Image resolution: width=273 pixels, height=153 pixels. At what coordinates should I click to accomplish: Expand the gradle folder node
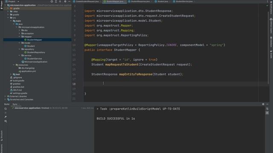tap(8, 14)
